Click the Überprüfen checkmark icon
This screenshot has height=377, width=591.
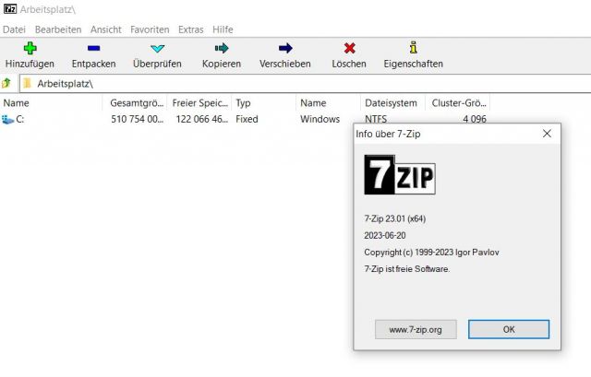pos(157,49)
